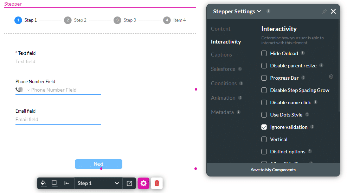Tick the Disable name click checkbox
Image resolution: width=347 pixels, height=193 pixels.
point(264,102)
